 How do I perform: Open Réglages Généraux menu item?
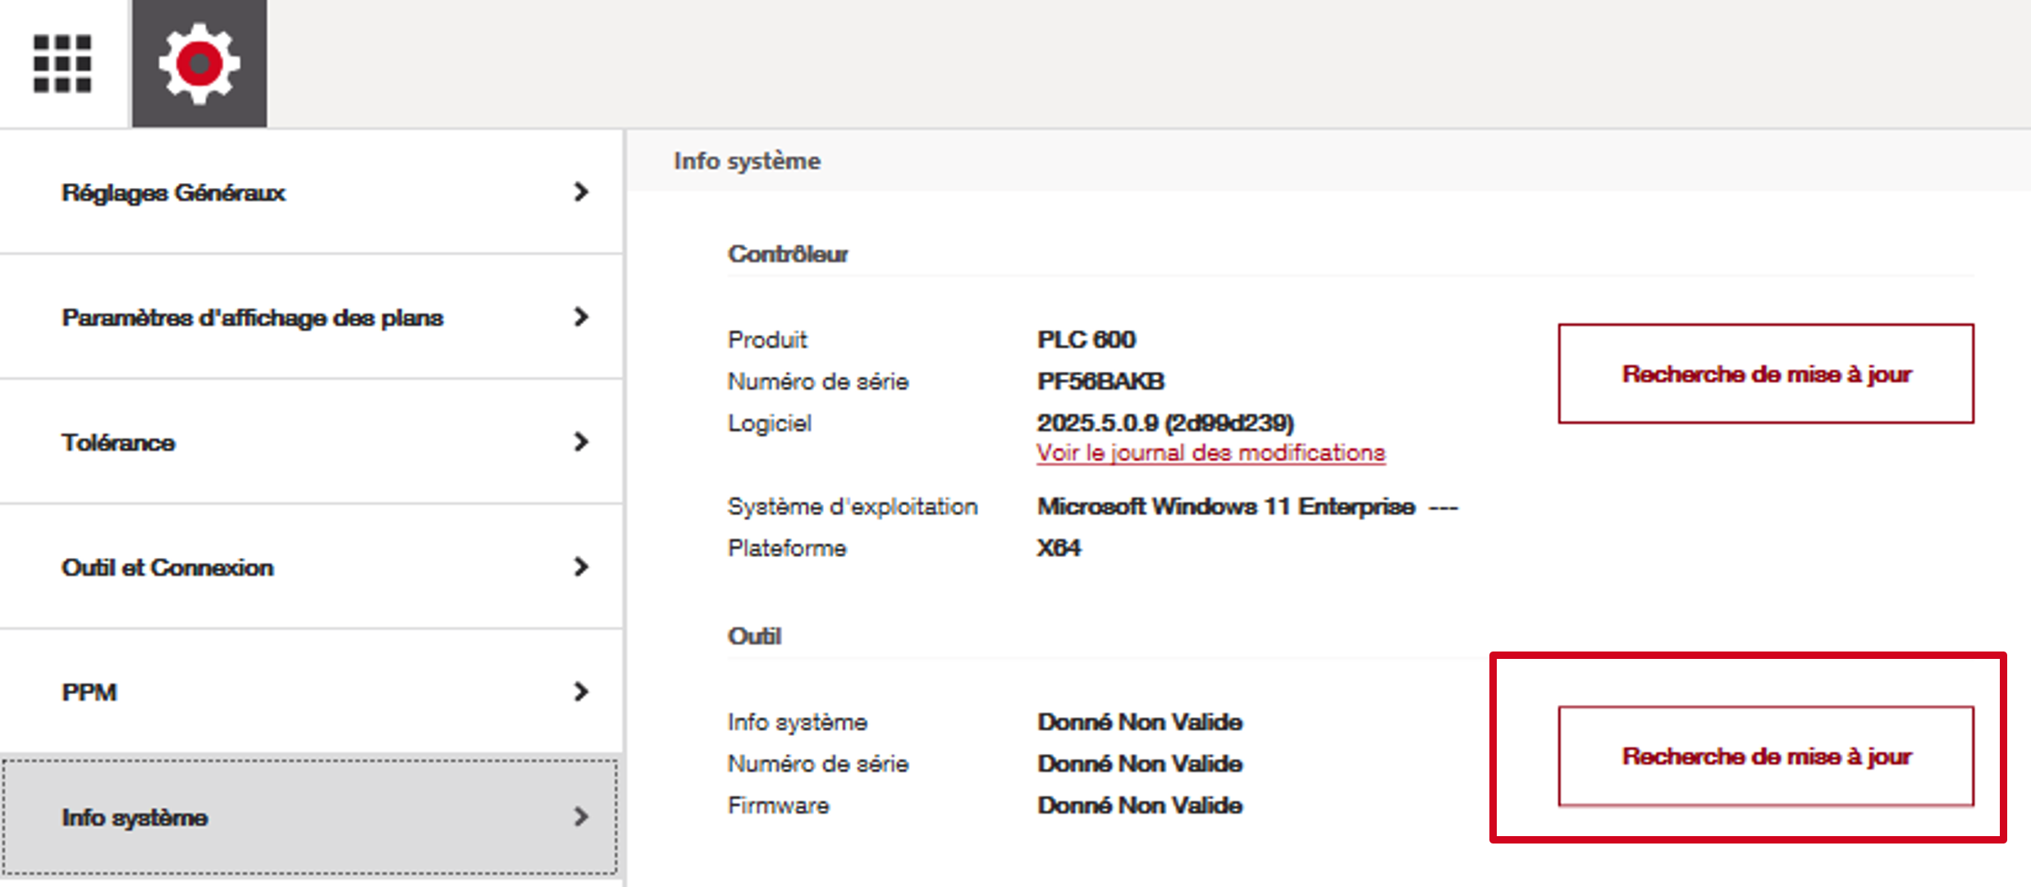point(173,193)
